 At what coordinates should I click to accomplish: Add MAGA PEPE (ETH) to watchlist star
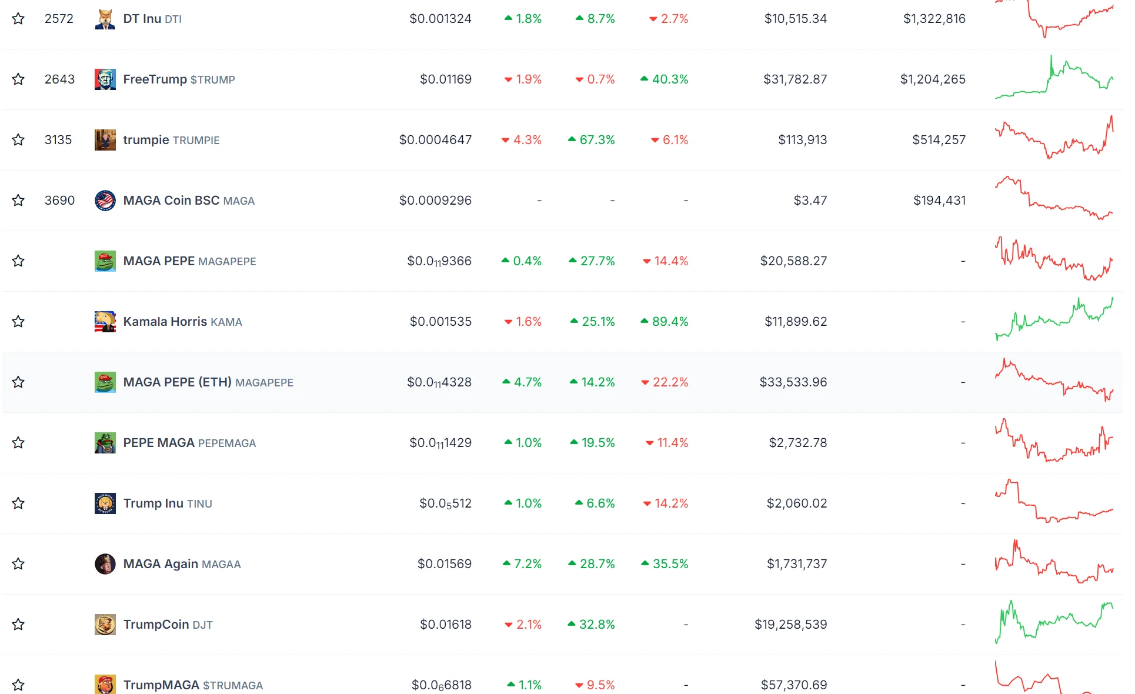click(x=18, y=382)
